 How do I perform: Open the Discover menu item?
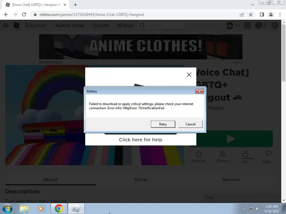[35, 25]
